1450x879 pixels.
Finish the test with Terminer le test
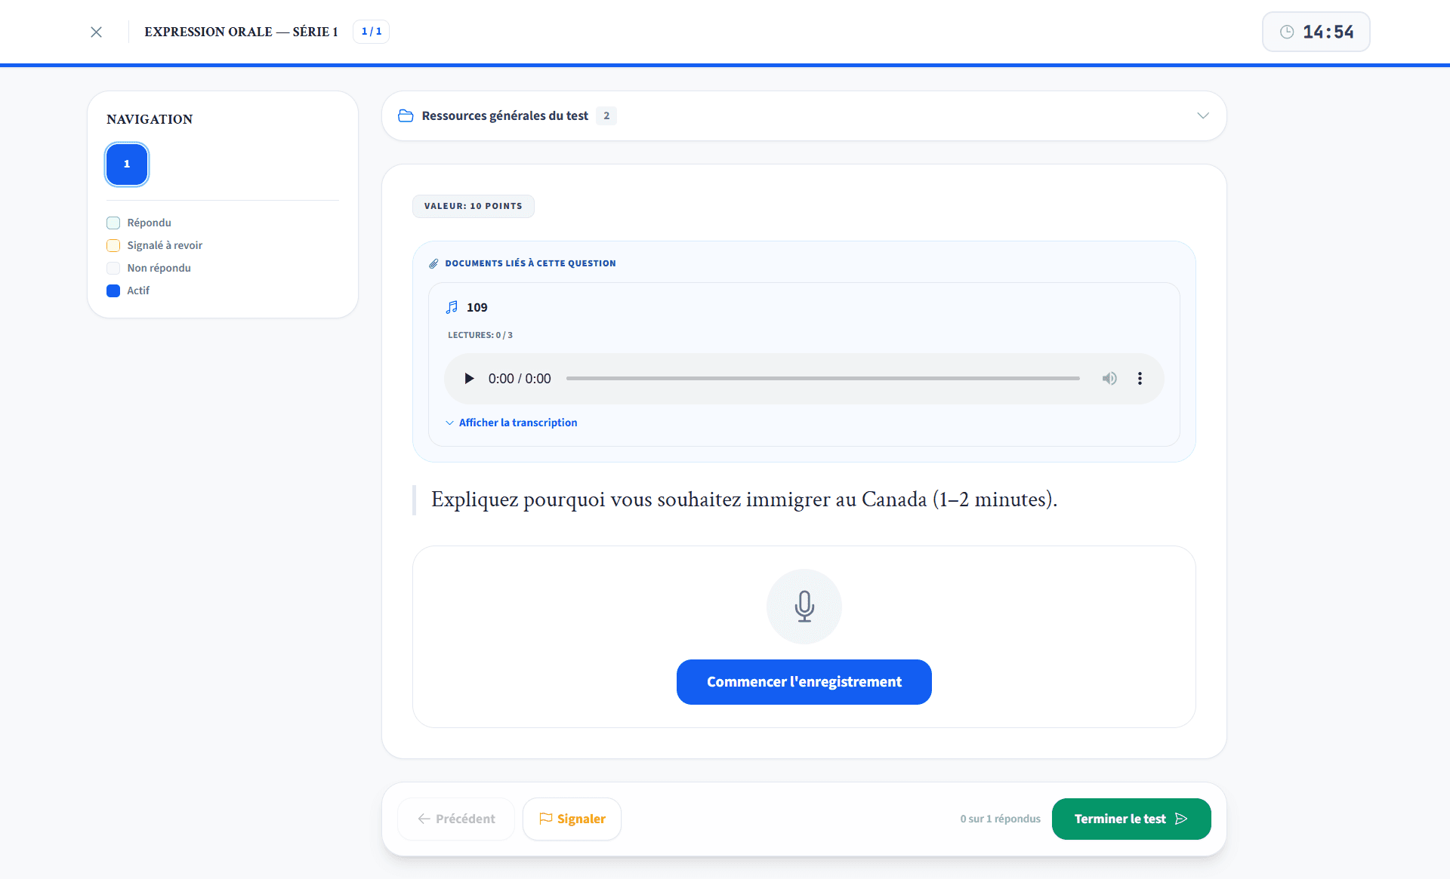(x=1131, y=819)
